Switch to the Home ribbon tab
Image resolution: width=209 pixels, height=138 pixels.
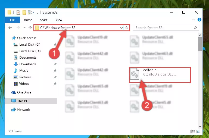tap(28, 20)
